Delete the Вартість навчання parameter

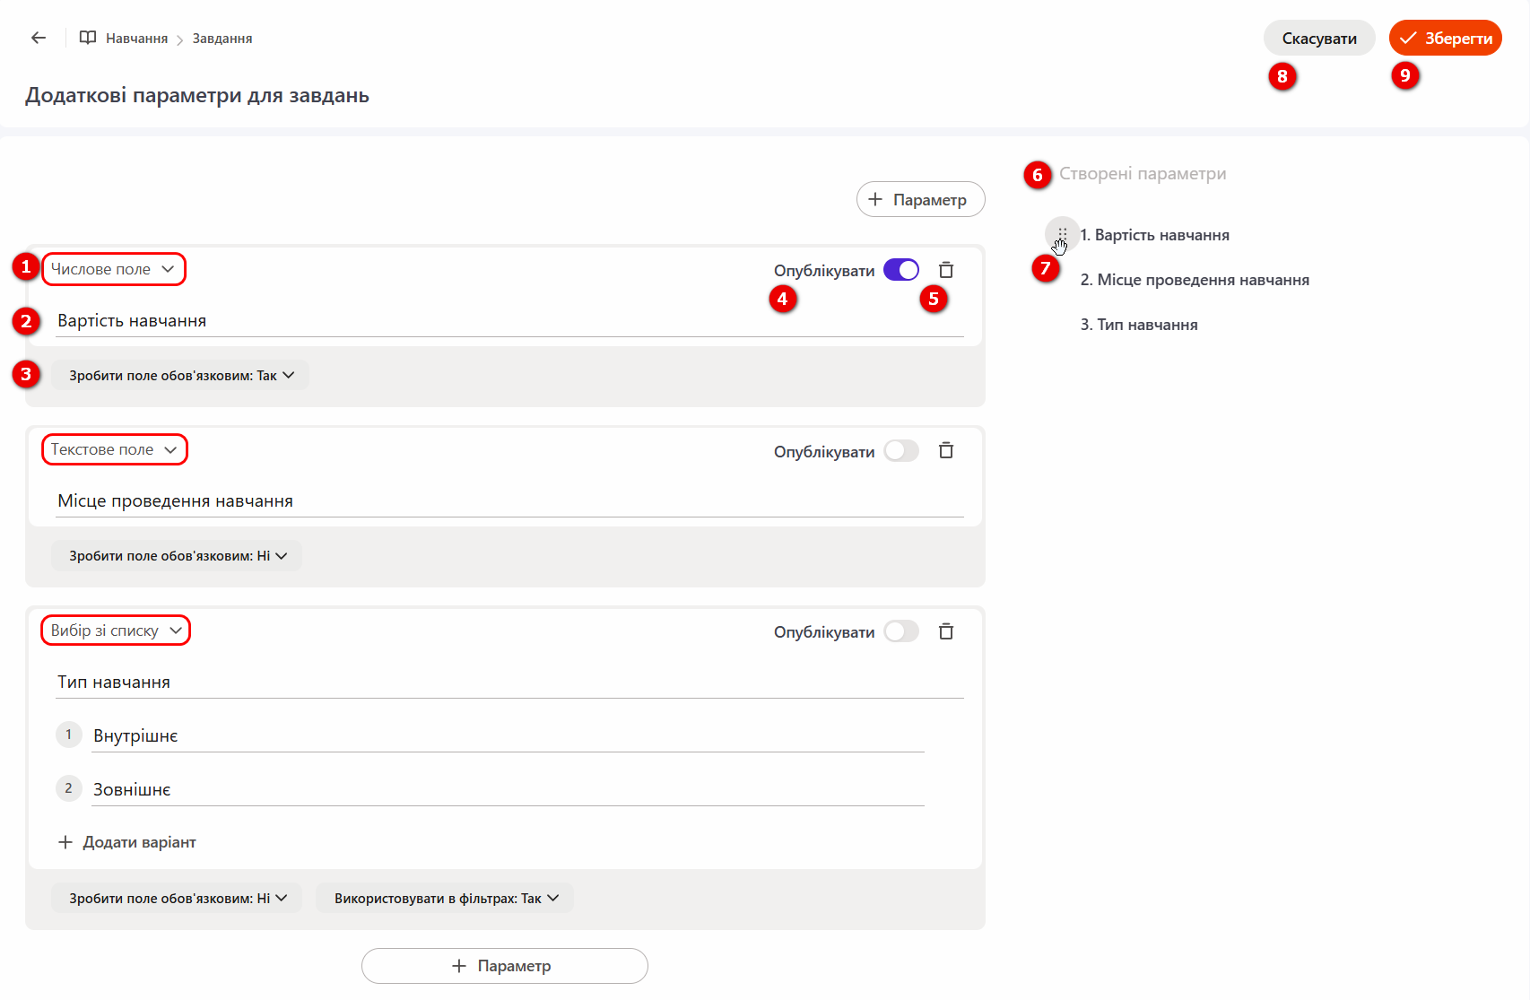[946, 270]
